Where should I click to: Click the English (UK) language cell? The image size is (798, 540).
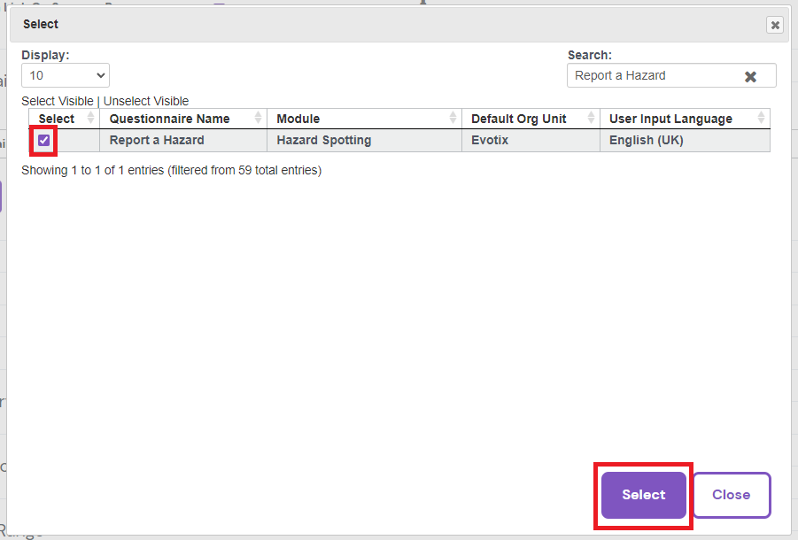647,140
